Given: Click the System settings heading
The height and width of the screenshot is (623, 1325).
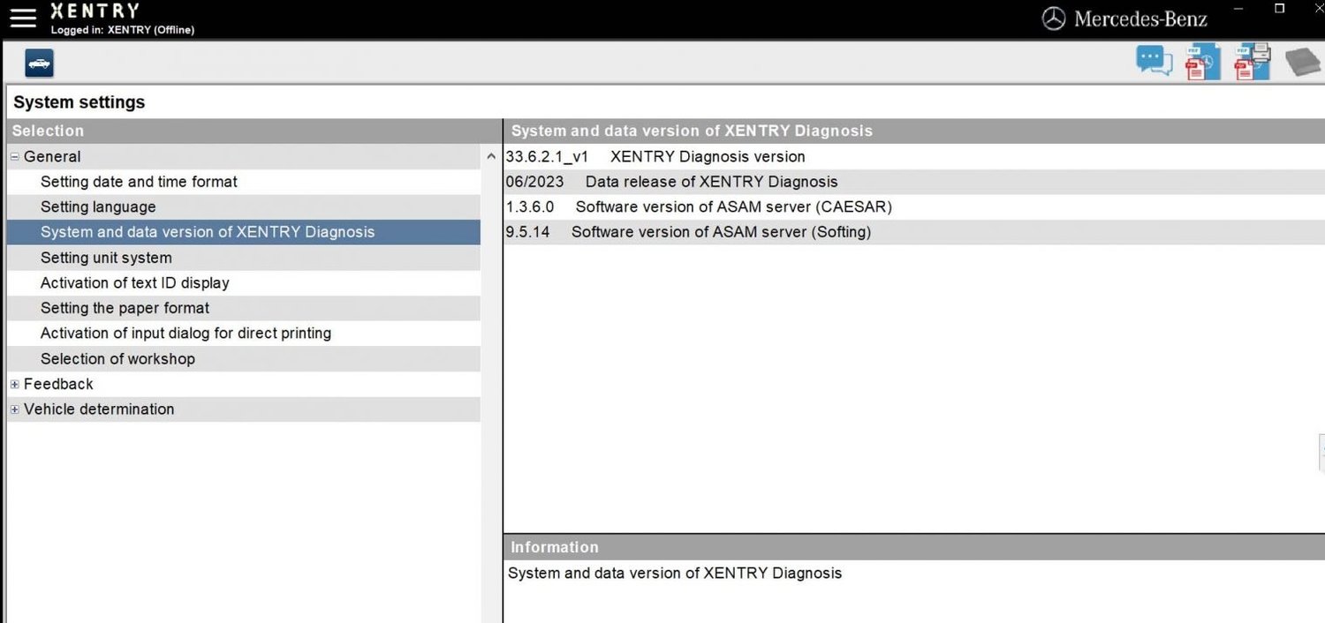Looking at the screenshot, I should coord(79,102).
